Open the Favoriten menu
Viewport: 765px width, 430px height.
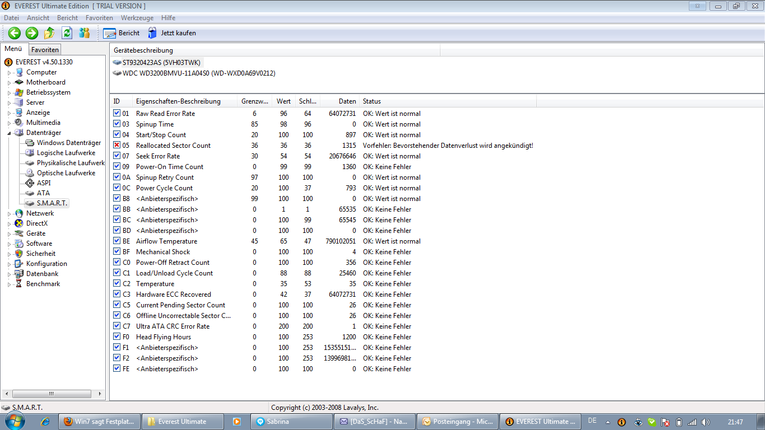coord(99,18)
